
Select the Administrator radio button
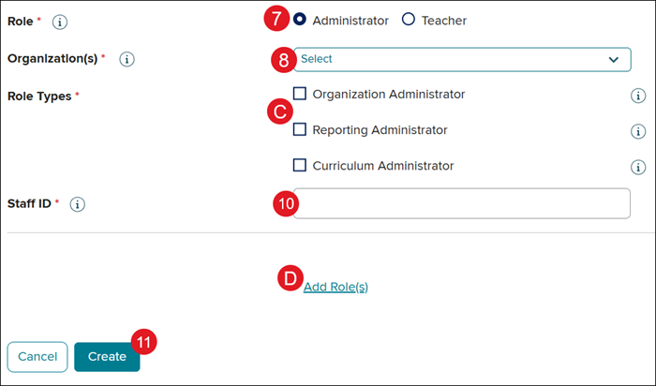(300, 20)
